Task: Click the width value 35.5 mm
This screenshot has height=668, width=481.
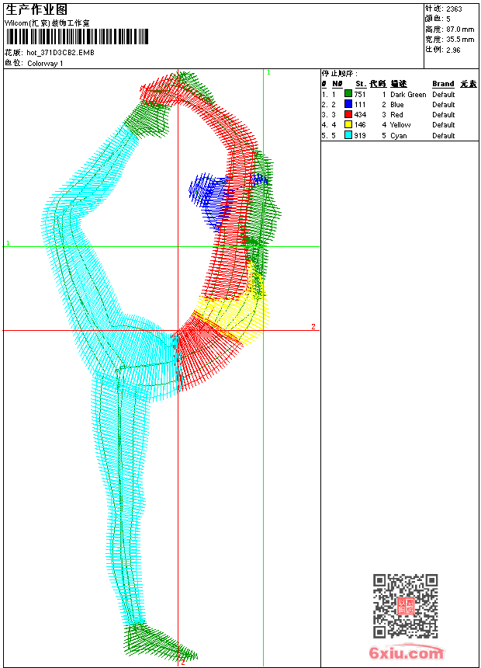Action: click(x=460, y=40)
